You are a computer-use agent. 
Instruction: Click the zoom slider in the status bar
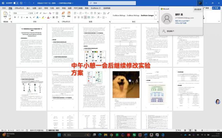coord(207,131)
